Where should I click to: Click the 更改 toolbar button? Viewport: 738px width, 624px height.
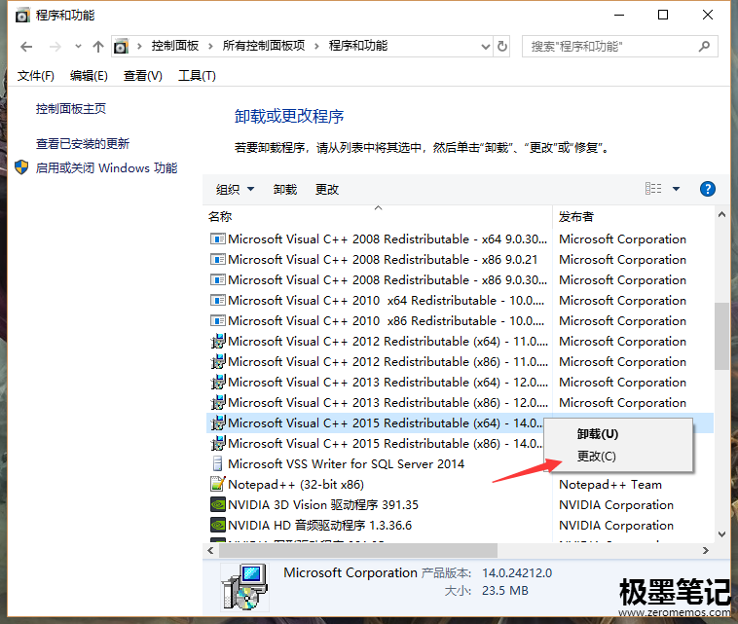(327, 189)
